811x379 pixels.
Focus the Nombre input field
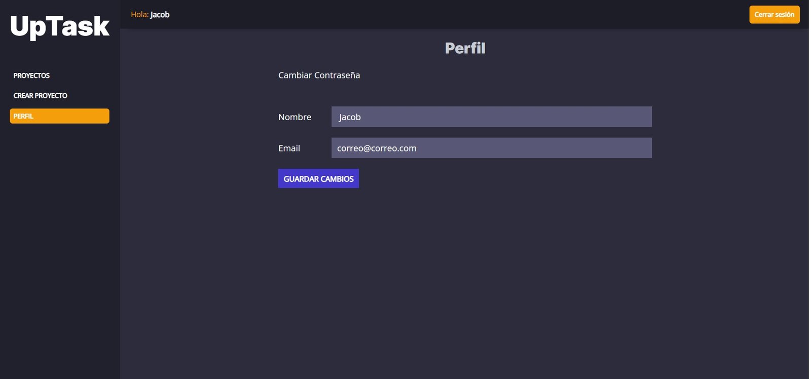click(x=491, y=117)
